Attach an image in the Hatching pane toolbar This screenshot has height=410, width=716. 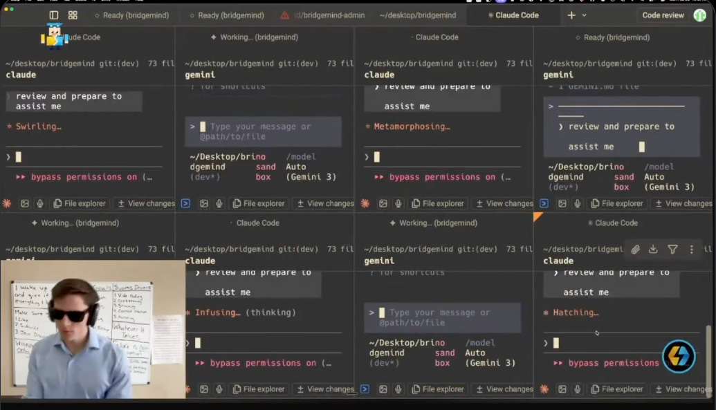point(562,389)
